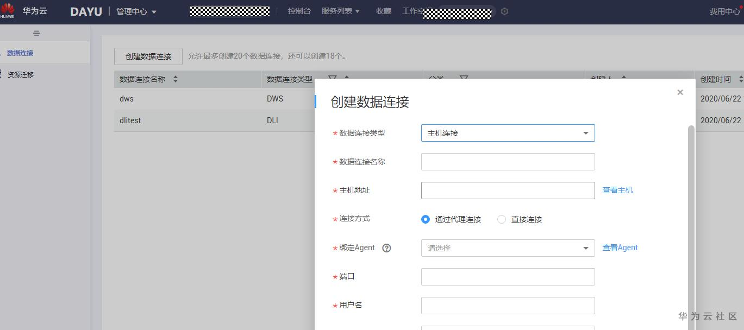Filter the 数据连接类型 column

tap(333, 79)
